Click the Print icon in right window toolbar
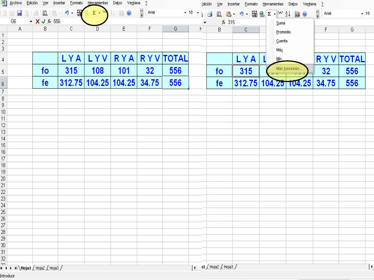 210,14
